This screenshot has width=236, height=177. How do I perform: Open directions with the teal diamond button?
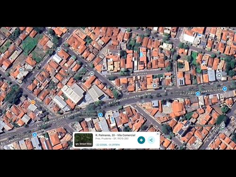point(141,140)
